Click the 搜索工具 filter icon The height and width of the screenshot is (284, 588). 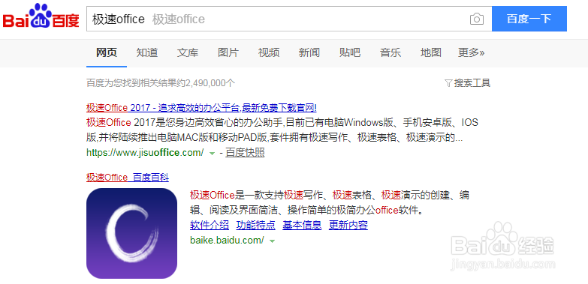448,83
